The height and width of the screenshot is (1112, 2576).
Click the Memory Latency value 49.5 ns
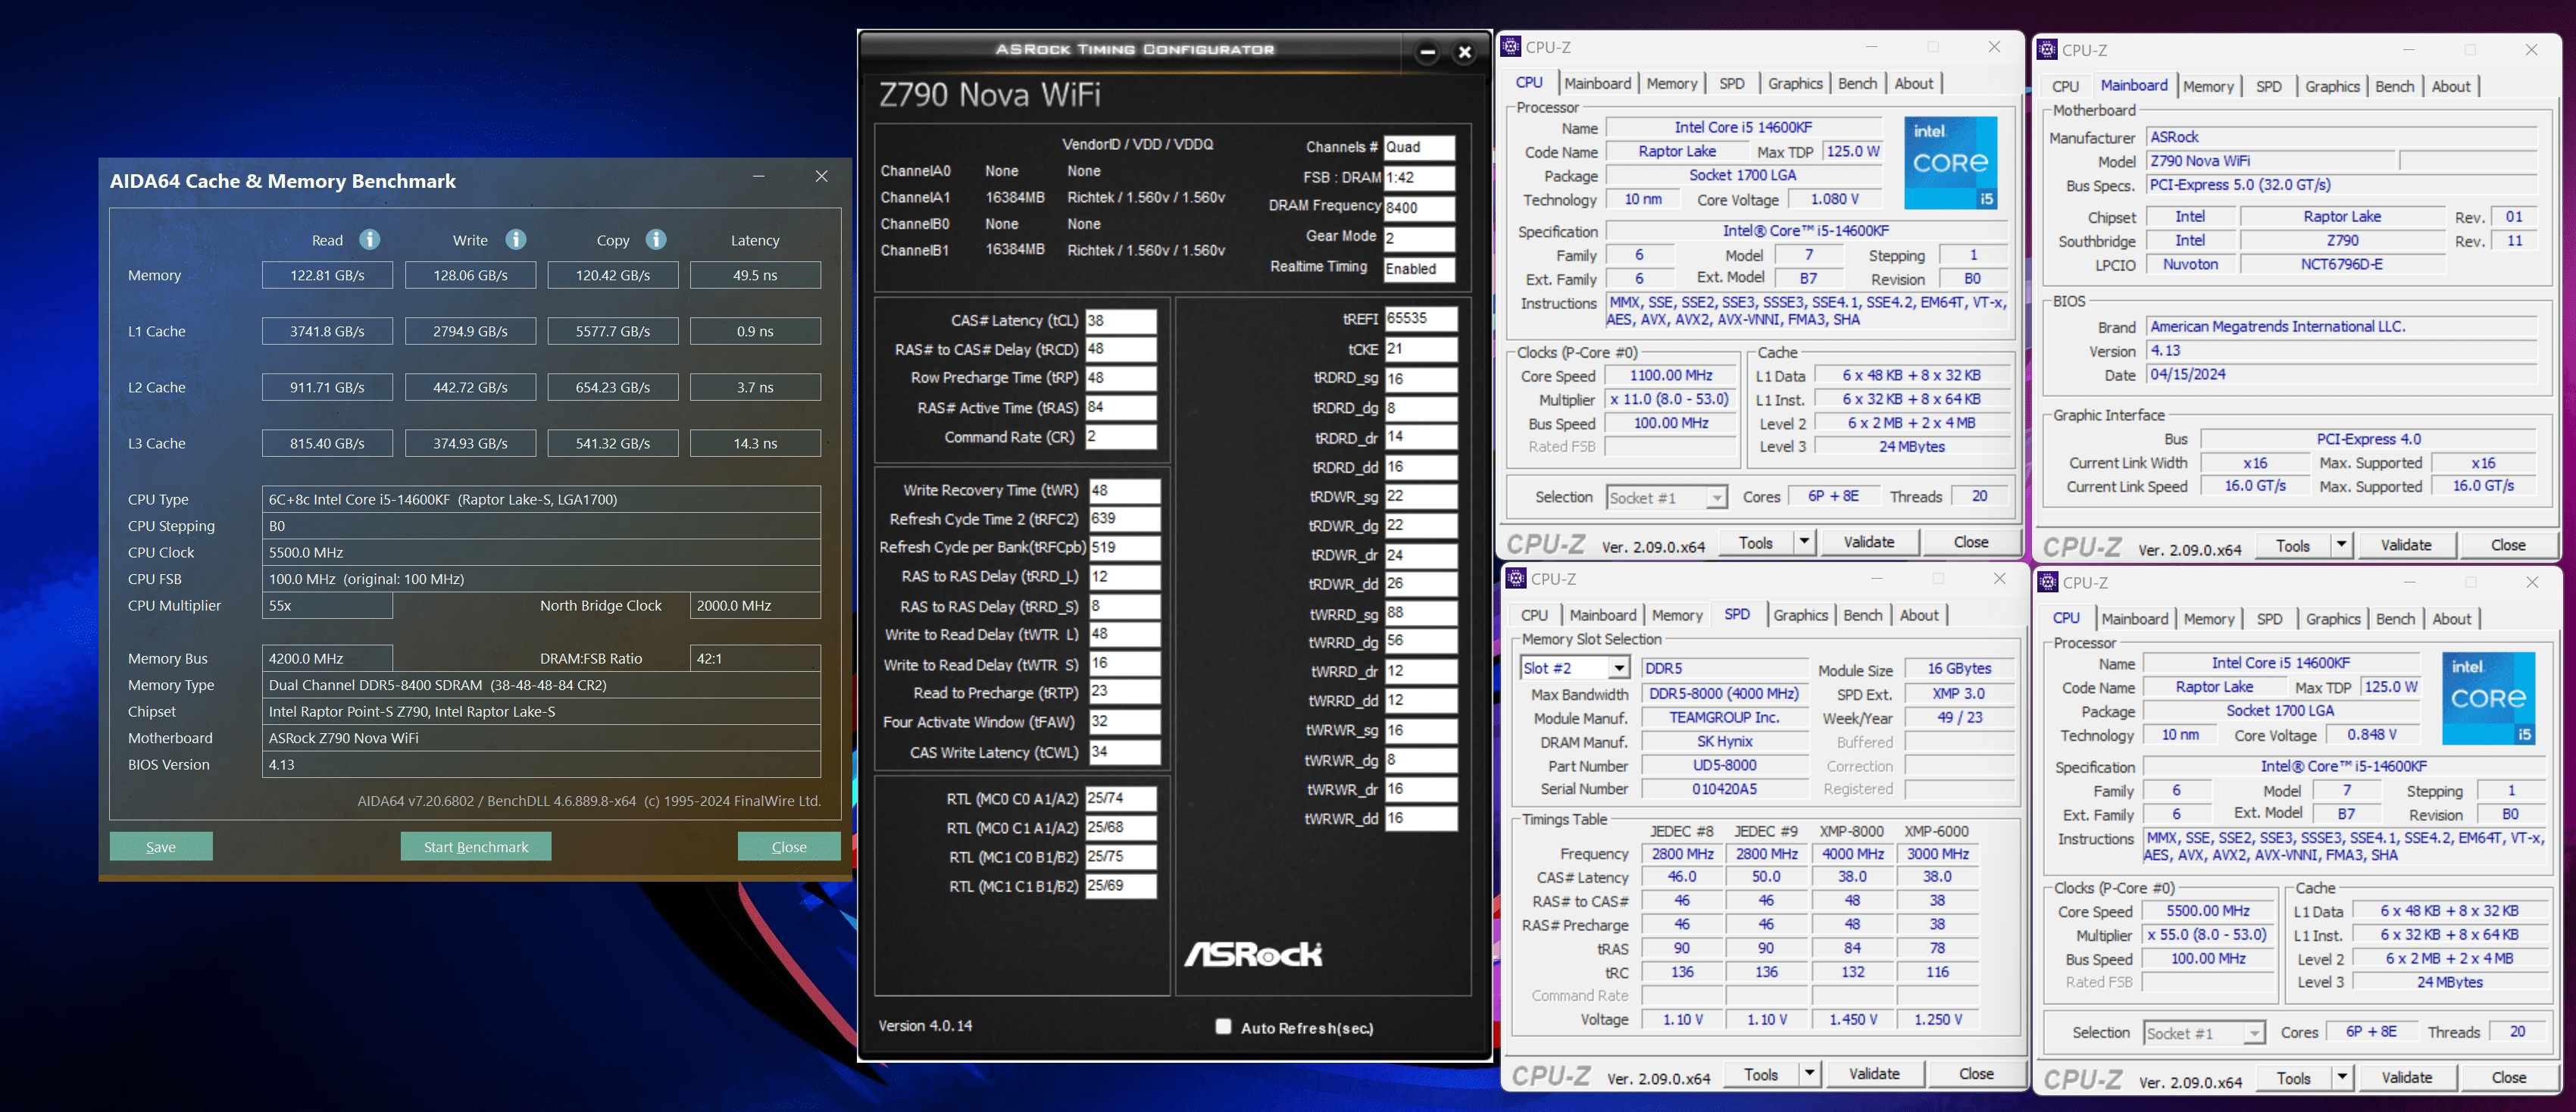coord(755,275)
